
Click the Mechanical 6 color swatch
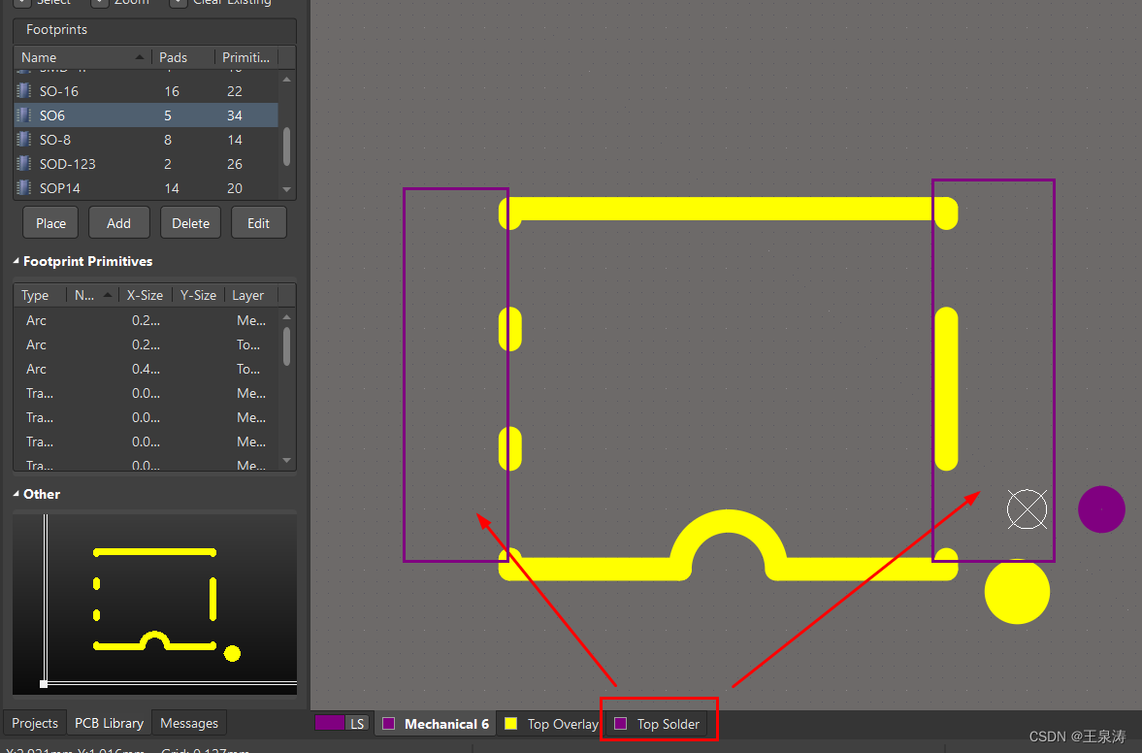(389, 724)
